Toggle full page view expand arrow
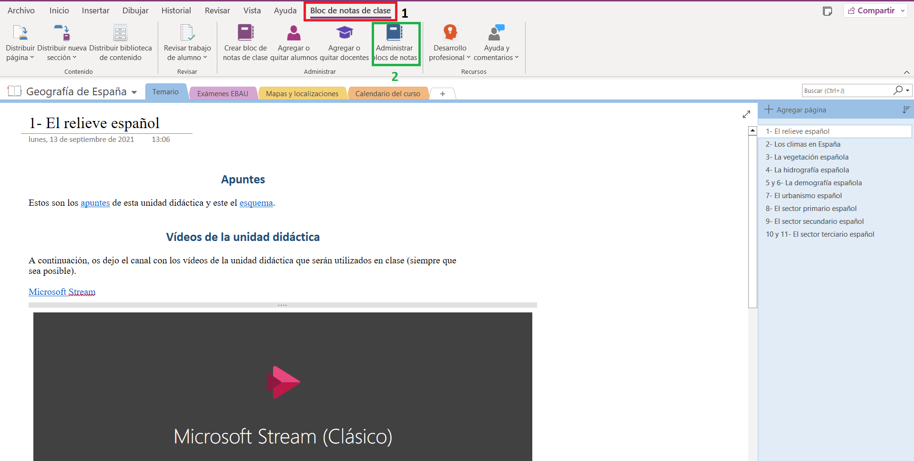This screenshot has height=461, width=914. point(746,114)
